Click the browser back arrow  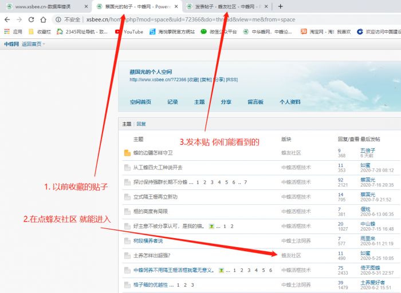pos(7,19)
